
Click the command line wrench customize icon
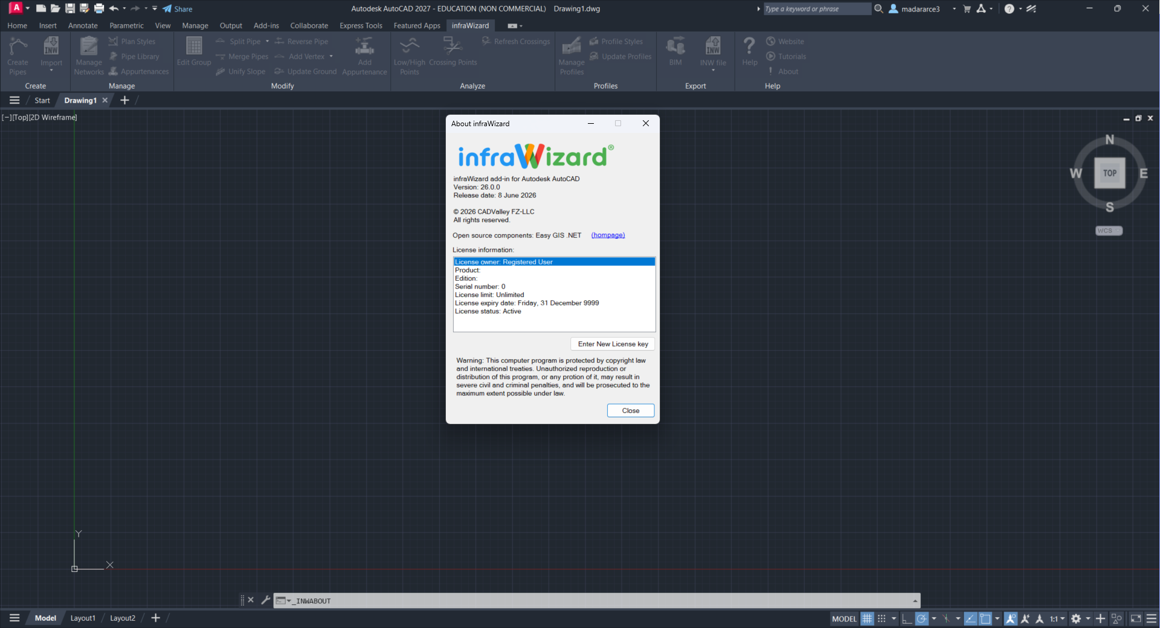click(265, 600)
